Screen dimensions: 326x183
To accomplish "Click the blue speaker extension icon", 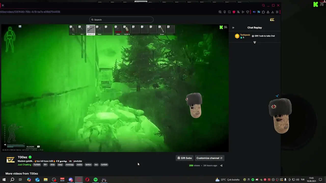I will pos(254,12).
